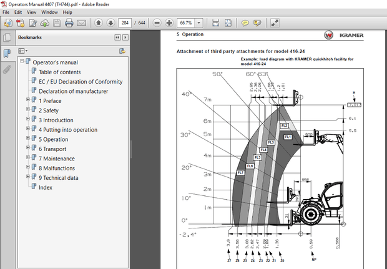Click the Send email envelope icon
This screenshot has width=387, height=269.
coord(81,23)
